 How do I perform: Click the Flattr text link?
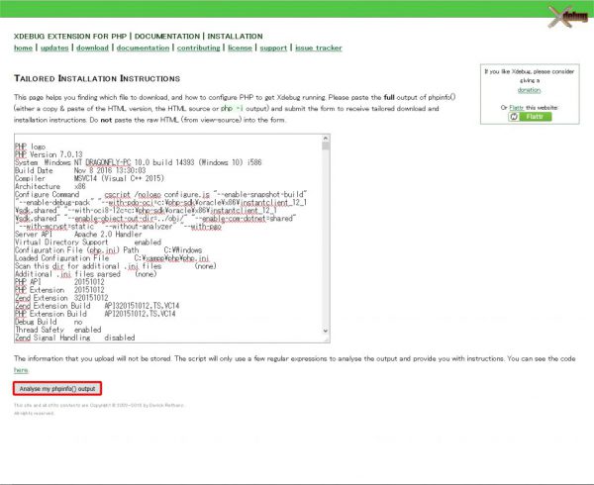(516, 104)
